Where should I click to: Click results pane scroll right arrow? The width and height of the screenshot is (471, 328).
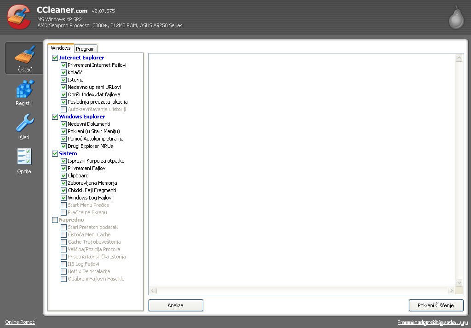(451, 290)
